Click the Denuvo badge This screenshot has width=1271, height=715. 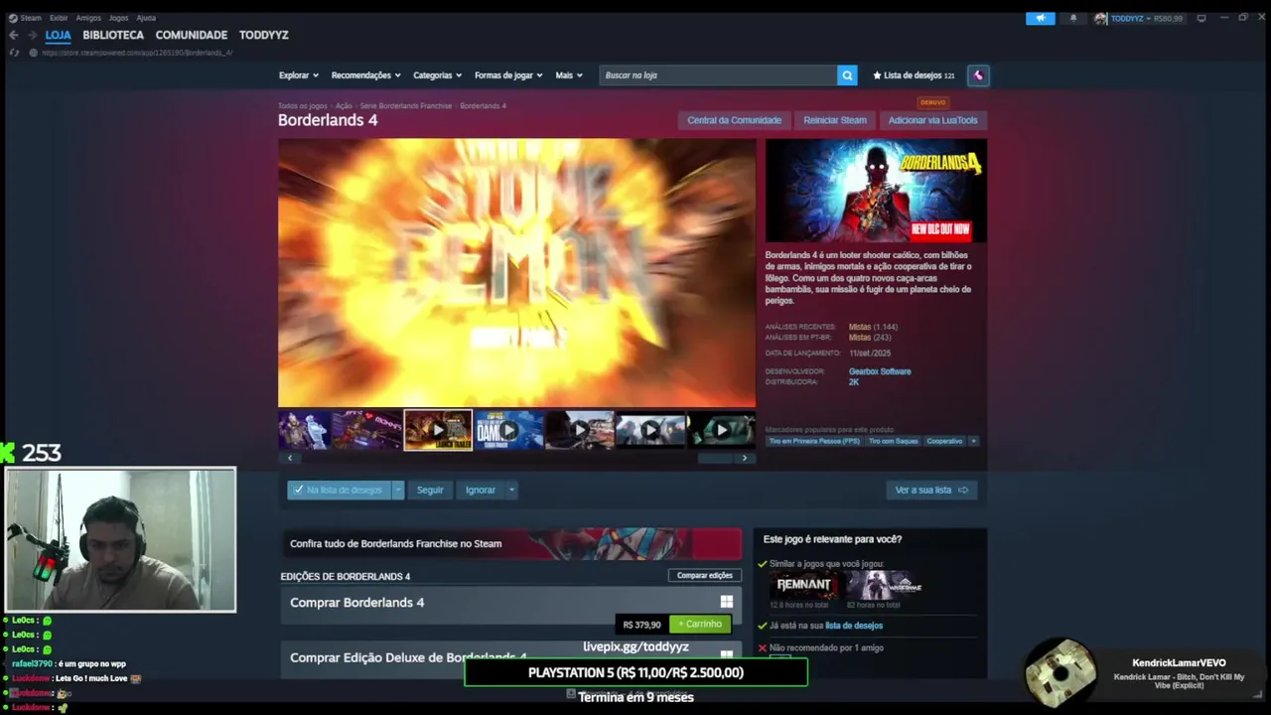[933, 102]
